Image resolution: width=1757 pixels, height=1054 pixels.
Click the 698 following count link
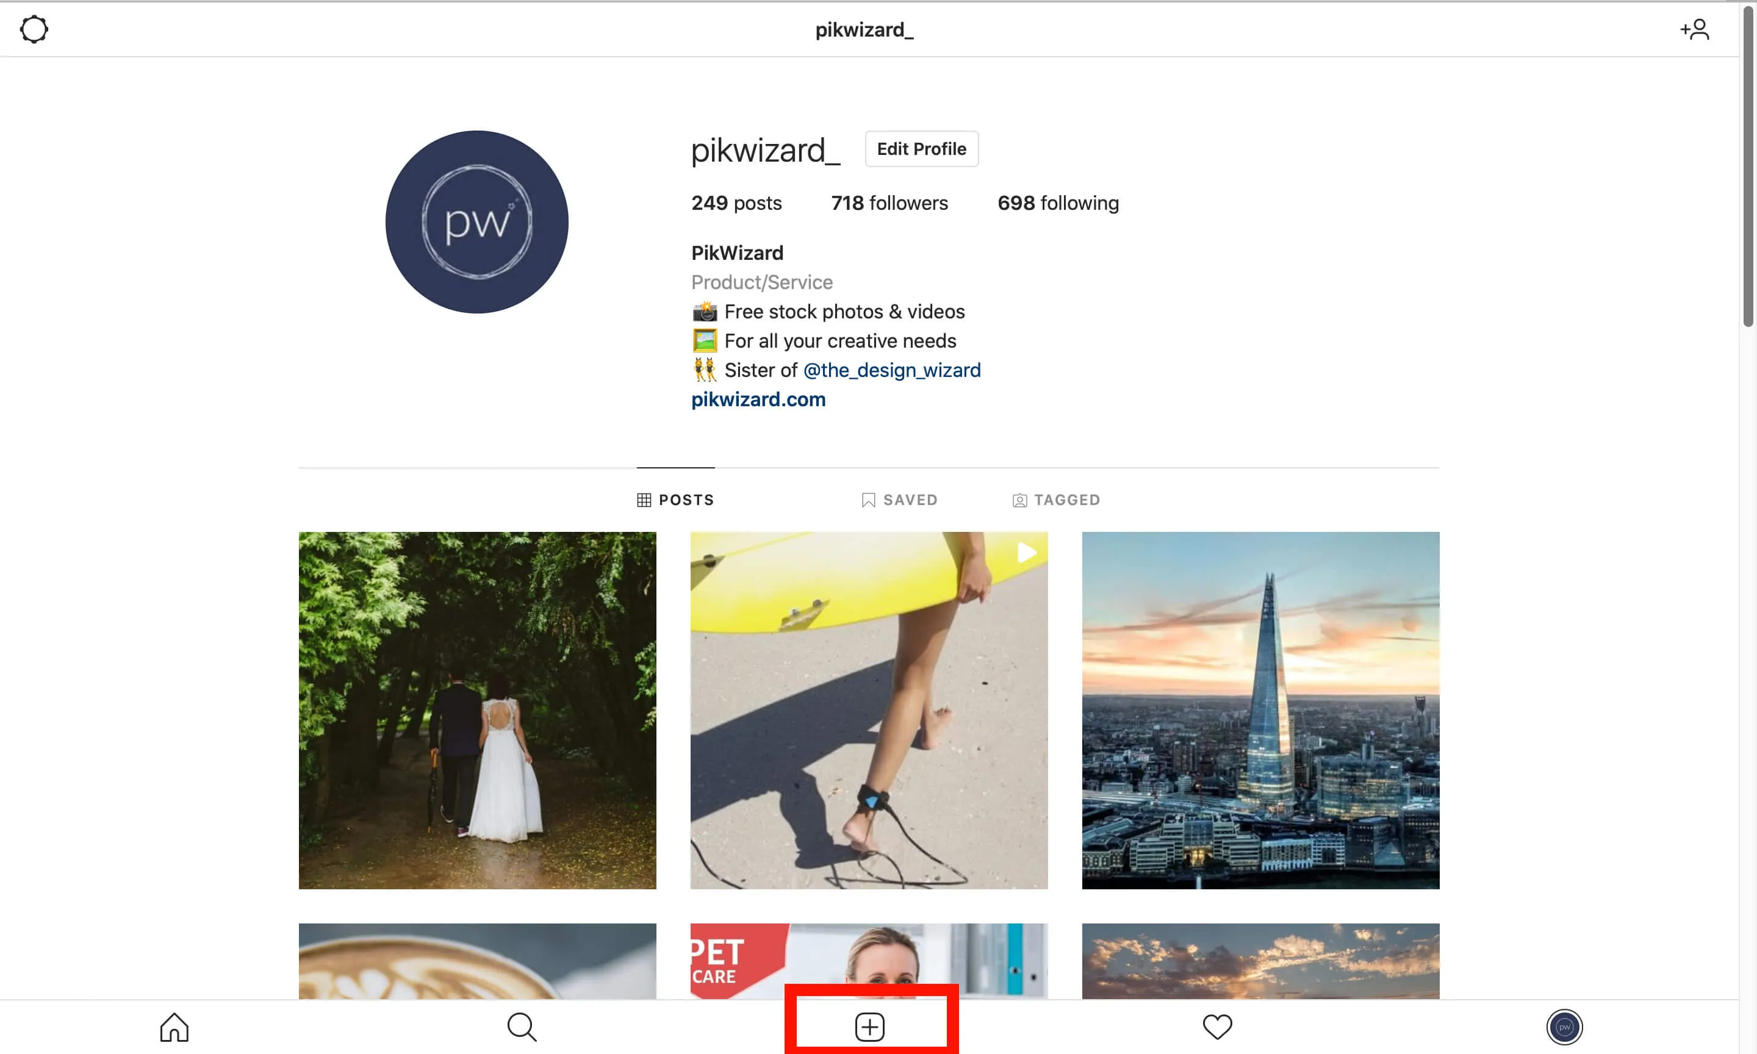tap(1059, 202)
